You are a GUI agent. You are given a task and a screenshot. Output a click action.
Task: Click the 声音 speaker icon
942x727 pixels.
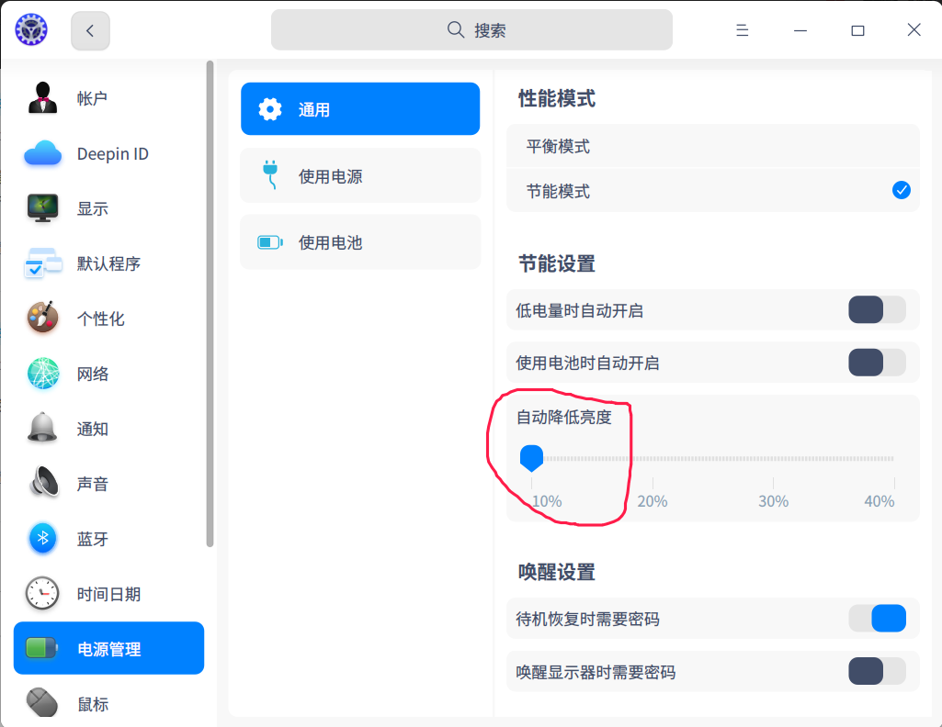point(44,482)
